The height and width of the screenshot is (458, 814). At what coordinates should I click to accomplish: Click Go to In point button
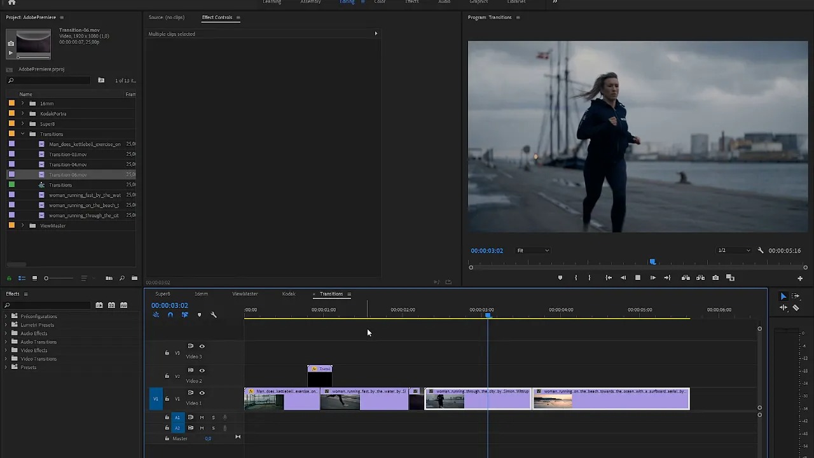click(x=609, y=278)
